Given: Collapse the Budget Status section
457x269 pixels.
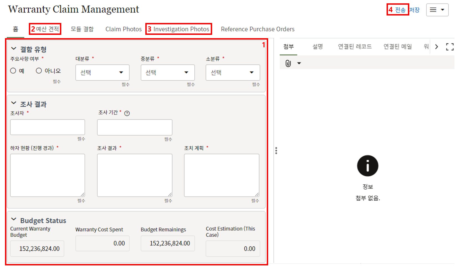Looking at the screenshot, I should point(14,219).
